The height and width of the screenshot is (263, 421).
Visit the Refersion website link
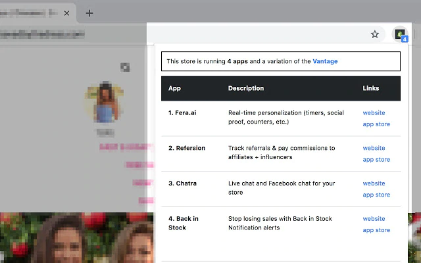(x=374, y=149)
